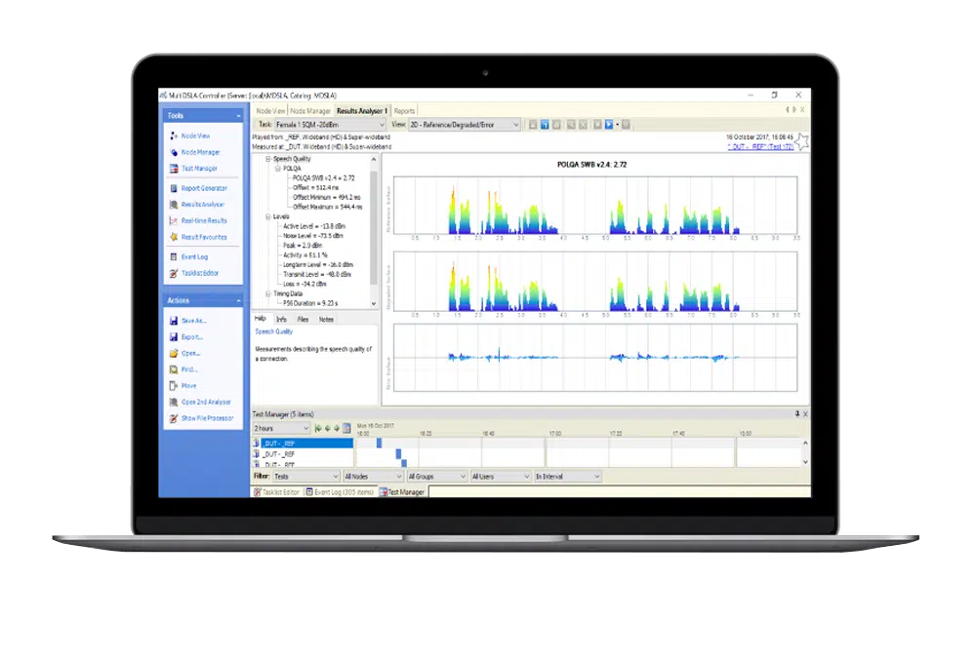Collapse the Levels tree node

click(268, 216)
